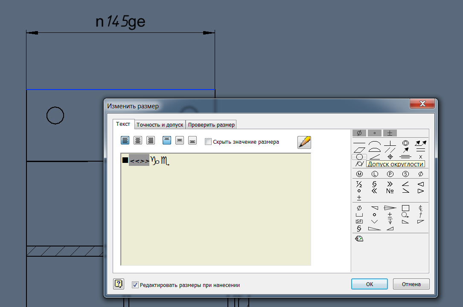
Task: Insert the circle-with-arrow symbol
Action: click(x=405, y=215)
